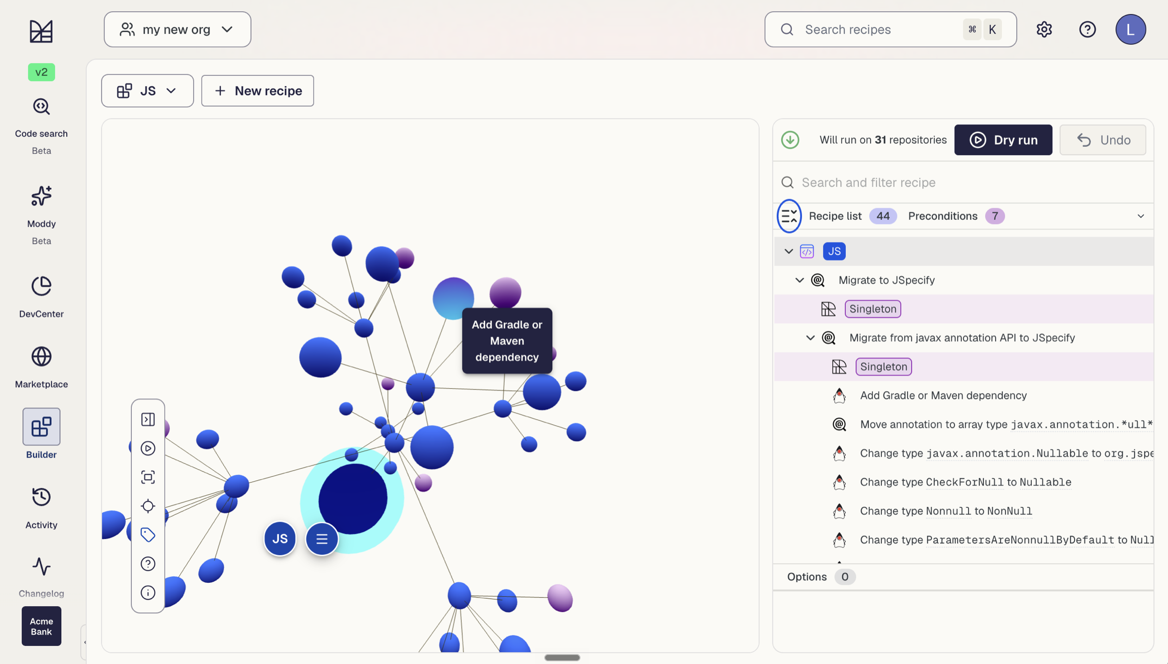Screen dimensions: 1168x664
Task: Click the Acme Bank badge
Action: click(41, 626)
